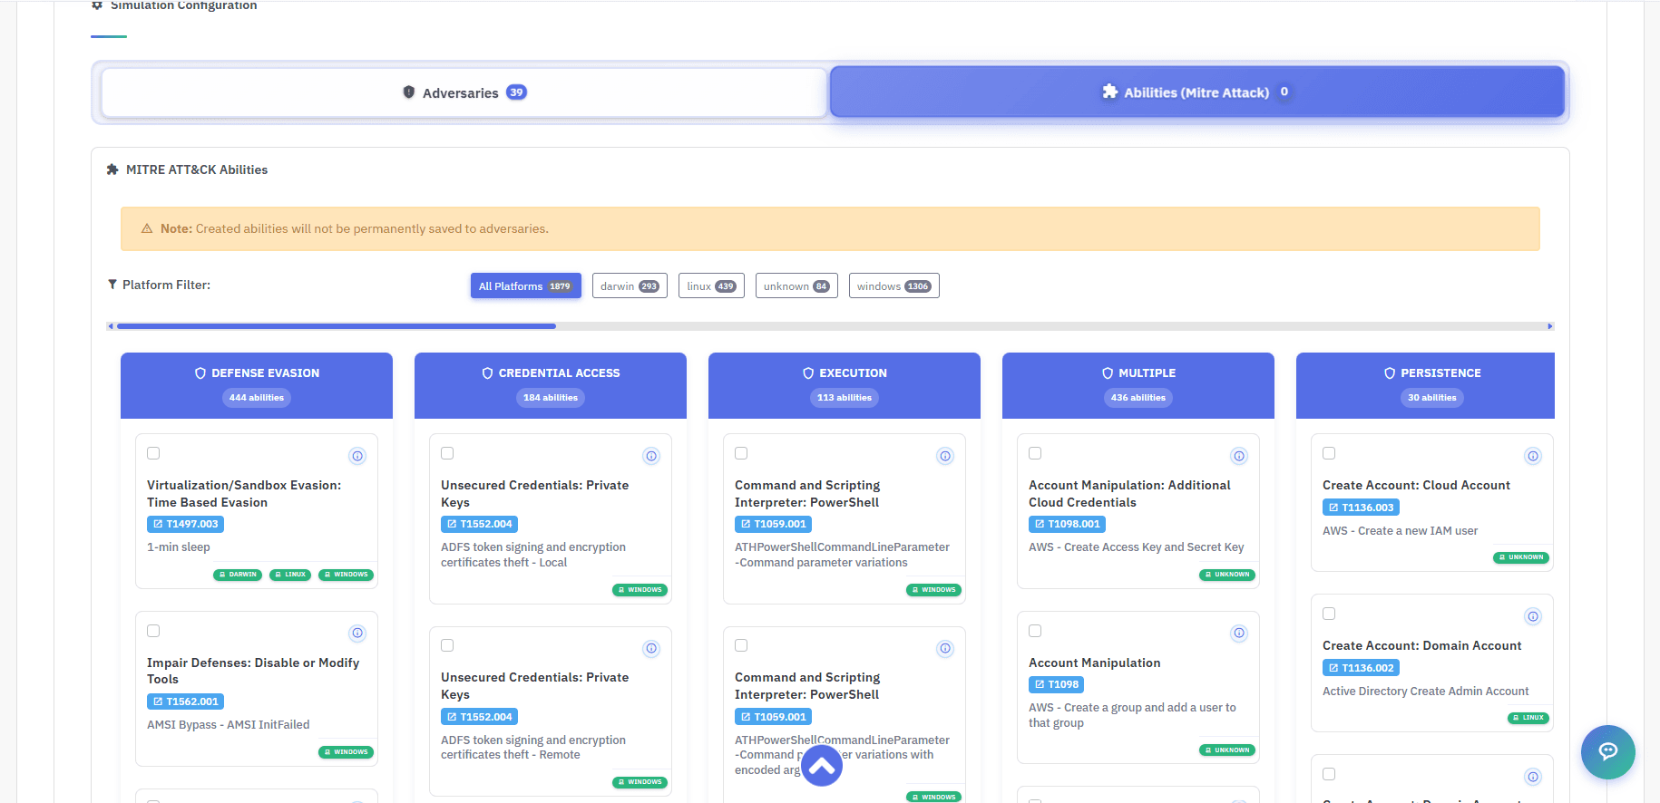Open T1552.004 link on Remote theft card
The height and width of the screenshot is (803, 1660).
479,717
